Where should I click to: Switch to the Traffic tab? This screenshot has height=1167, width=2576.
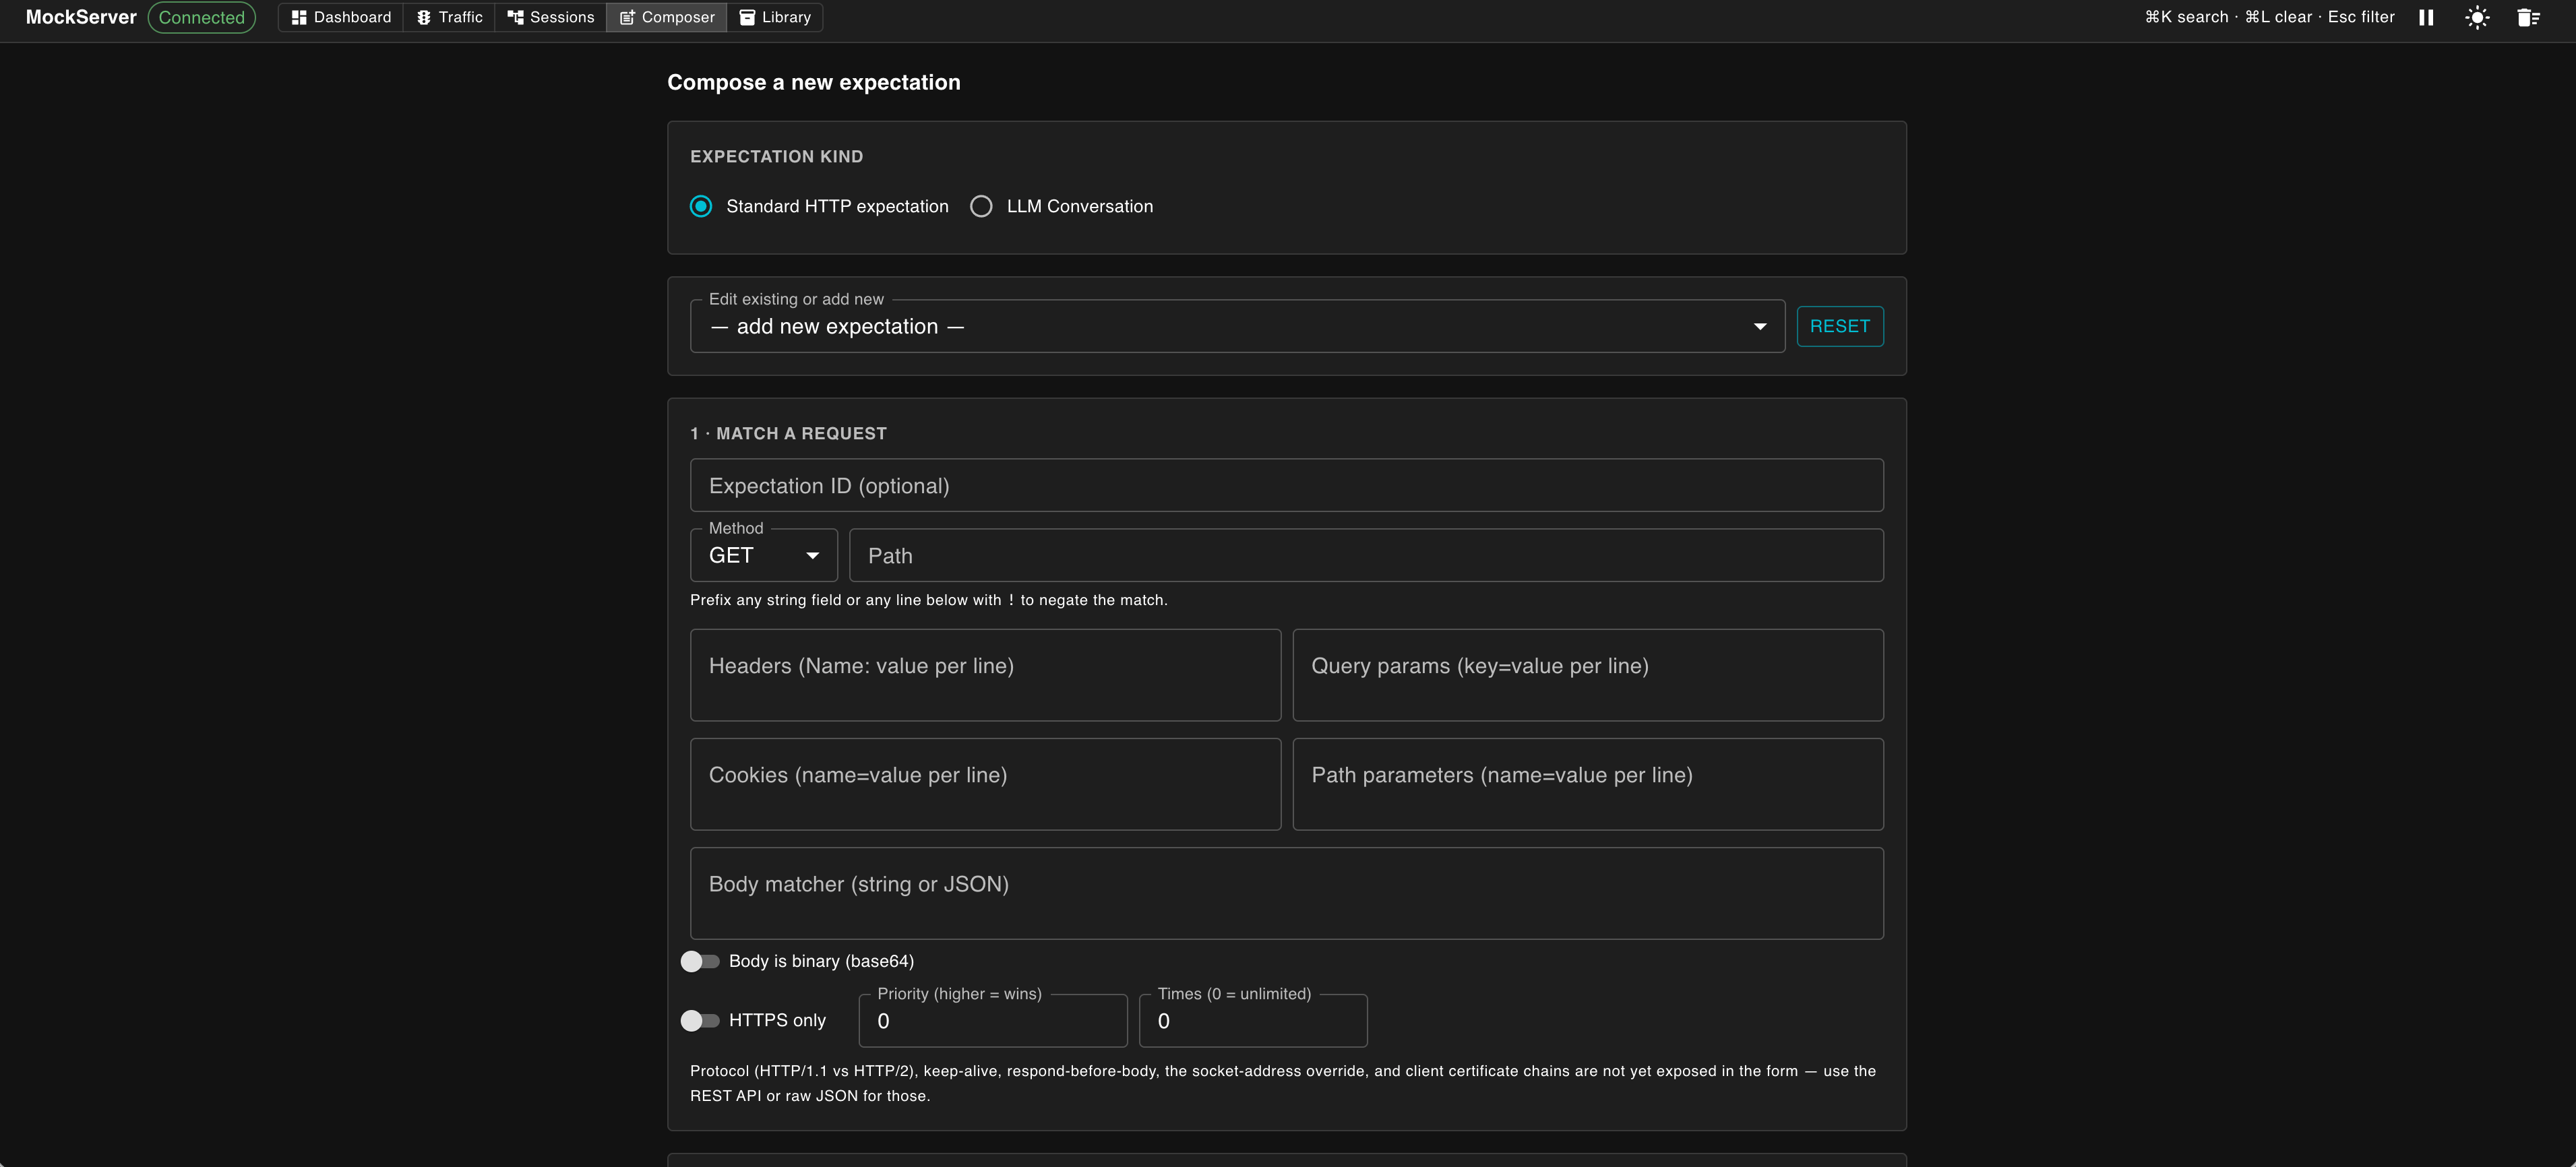pos(449,17)
